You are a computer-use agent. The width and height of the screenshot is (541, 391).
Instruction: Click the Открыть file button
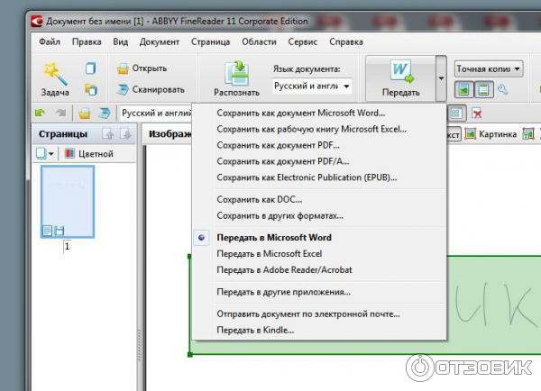pyautogui.click(x=142, y=68)
